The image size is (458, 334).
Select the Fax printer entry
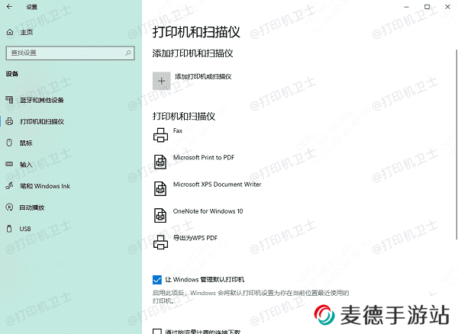178,130
